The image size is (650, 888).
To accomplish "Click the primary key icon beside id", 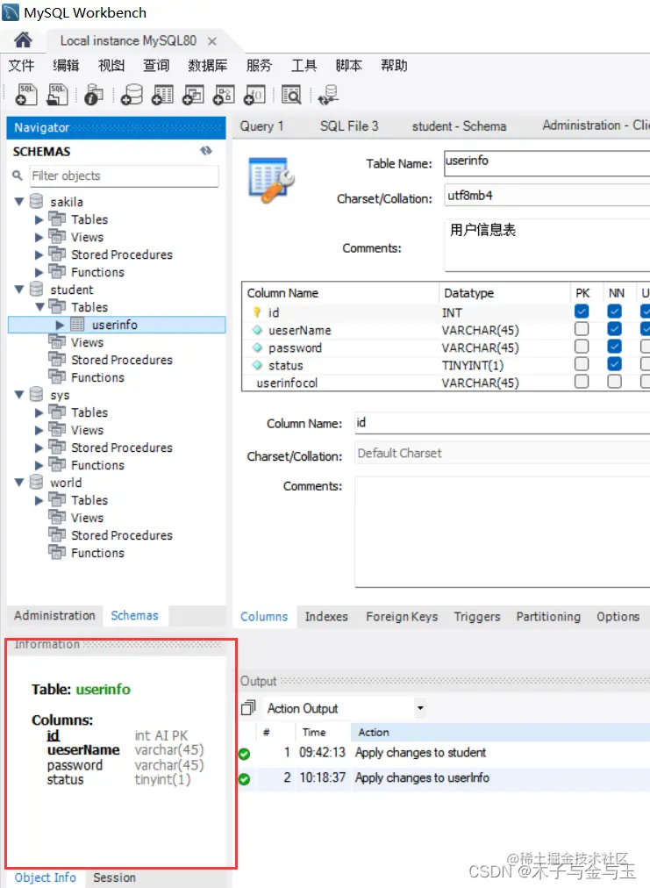I will [256, 312].
